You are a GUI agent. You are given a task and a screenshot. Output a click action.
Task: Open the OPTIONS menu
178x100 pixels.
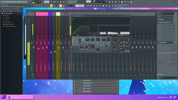(19, 2)
